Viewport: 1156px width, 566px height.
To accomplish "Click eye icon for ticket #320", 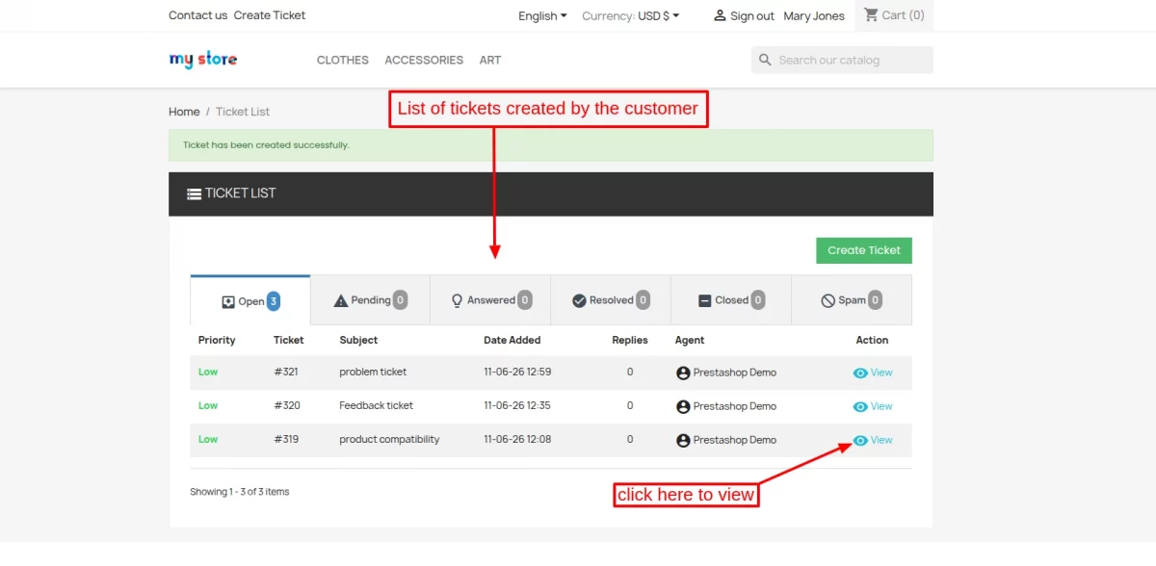I will coord(860,406).
